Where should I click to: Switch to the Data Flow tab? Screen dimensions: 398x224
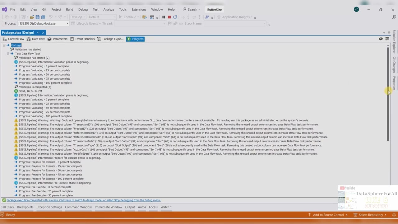coord(36,39)
